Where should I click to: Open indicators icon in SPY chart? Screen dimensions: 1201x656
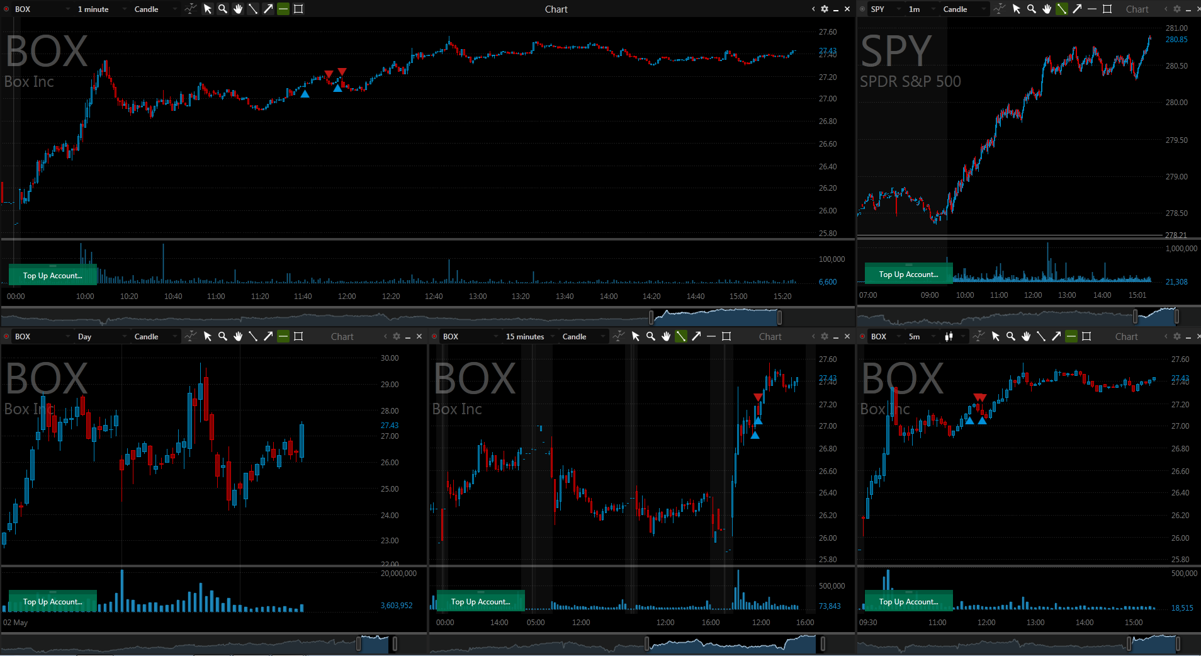(999, 9)
